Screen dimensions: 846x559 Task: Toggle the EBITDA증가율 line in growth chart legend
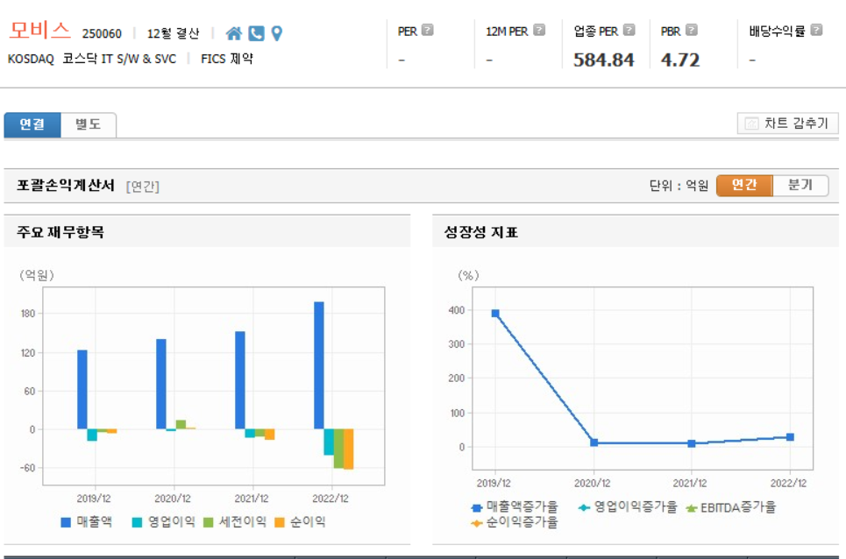click(x=733, y=506)
